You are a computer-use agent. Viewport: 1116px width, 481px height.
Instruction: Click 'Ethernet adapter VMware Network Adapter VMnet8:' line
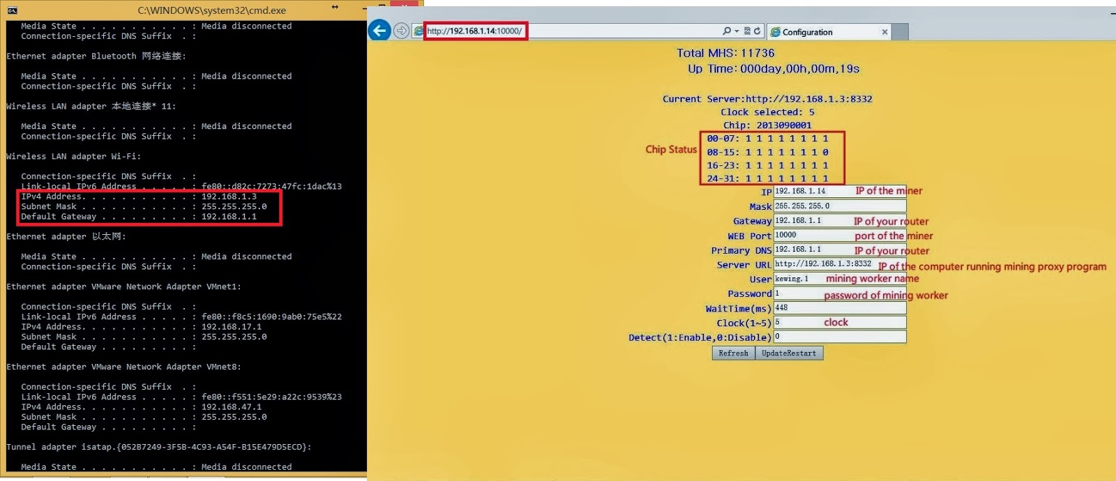[123, 367]
